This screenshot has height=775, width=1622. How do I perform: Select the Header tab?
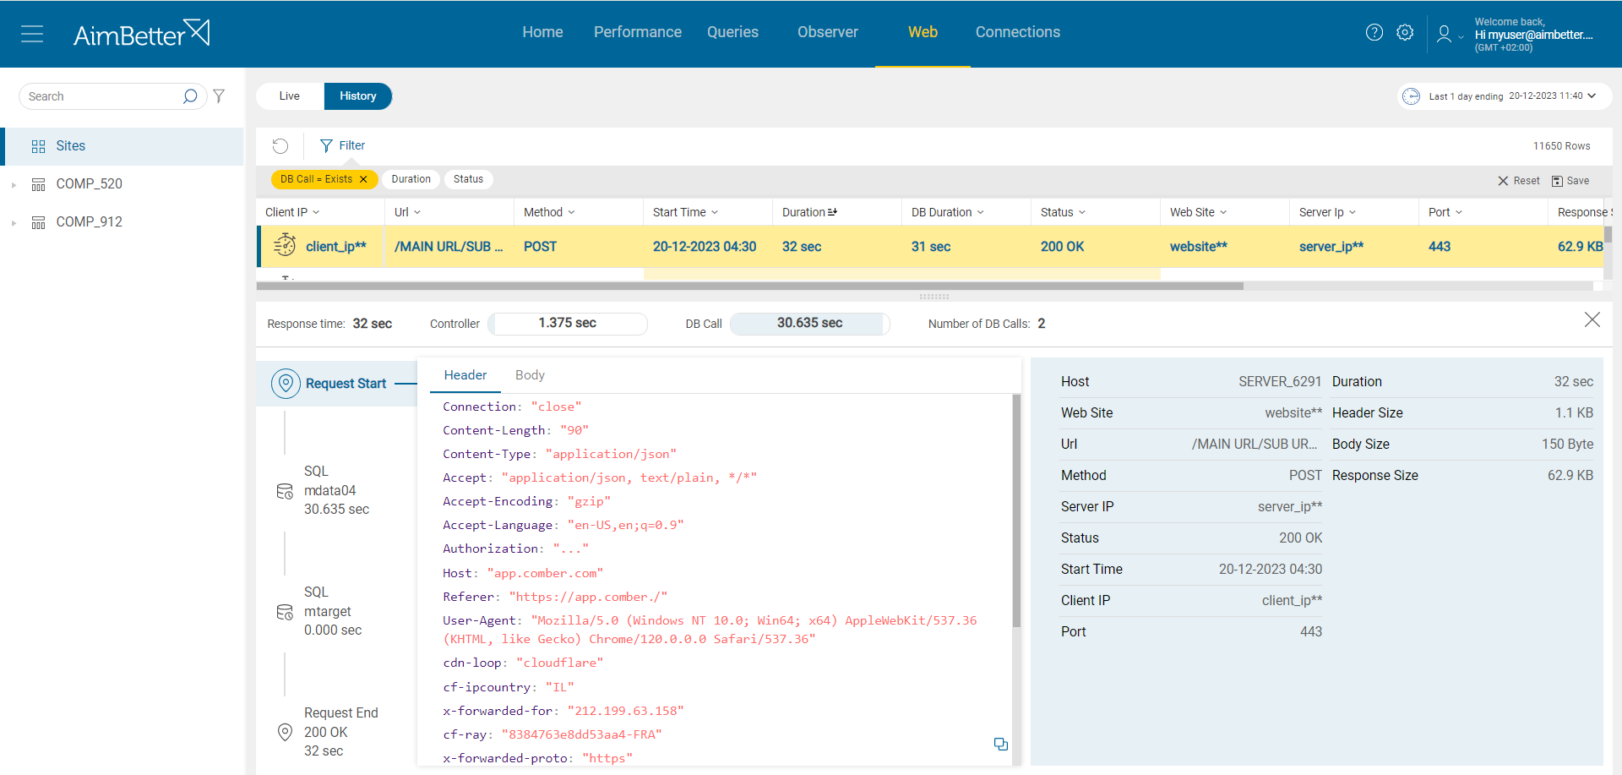(465, 375)
